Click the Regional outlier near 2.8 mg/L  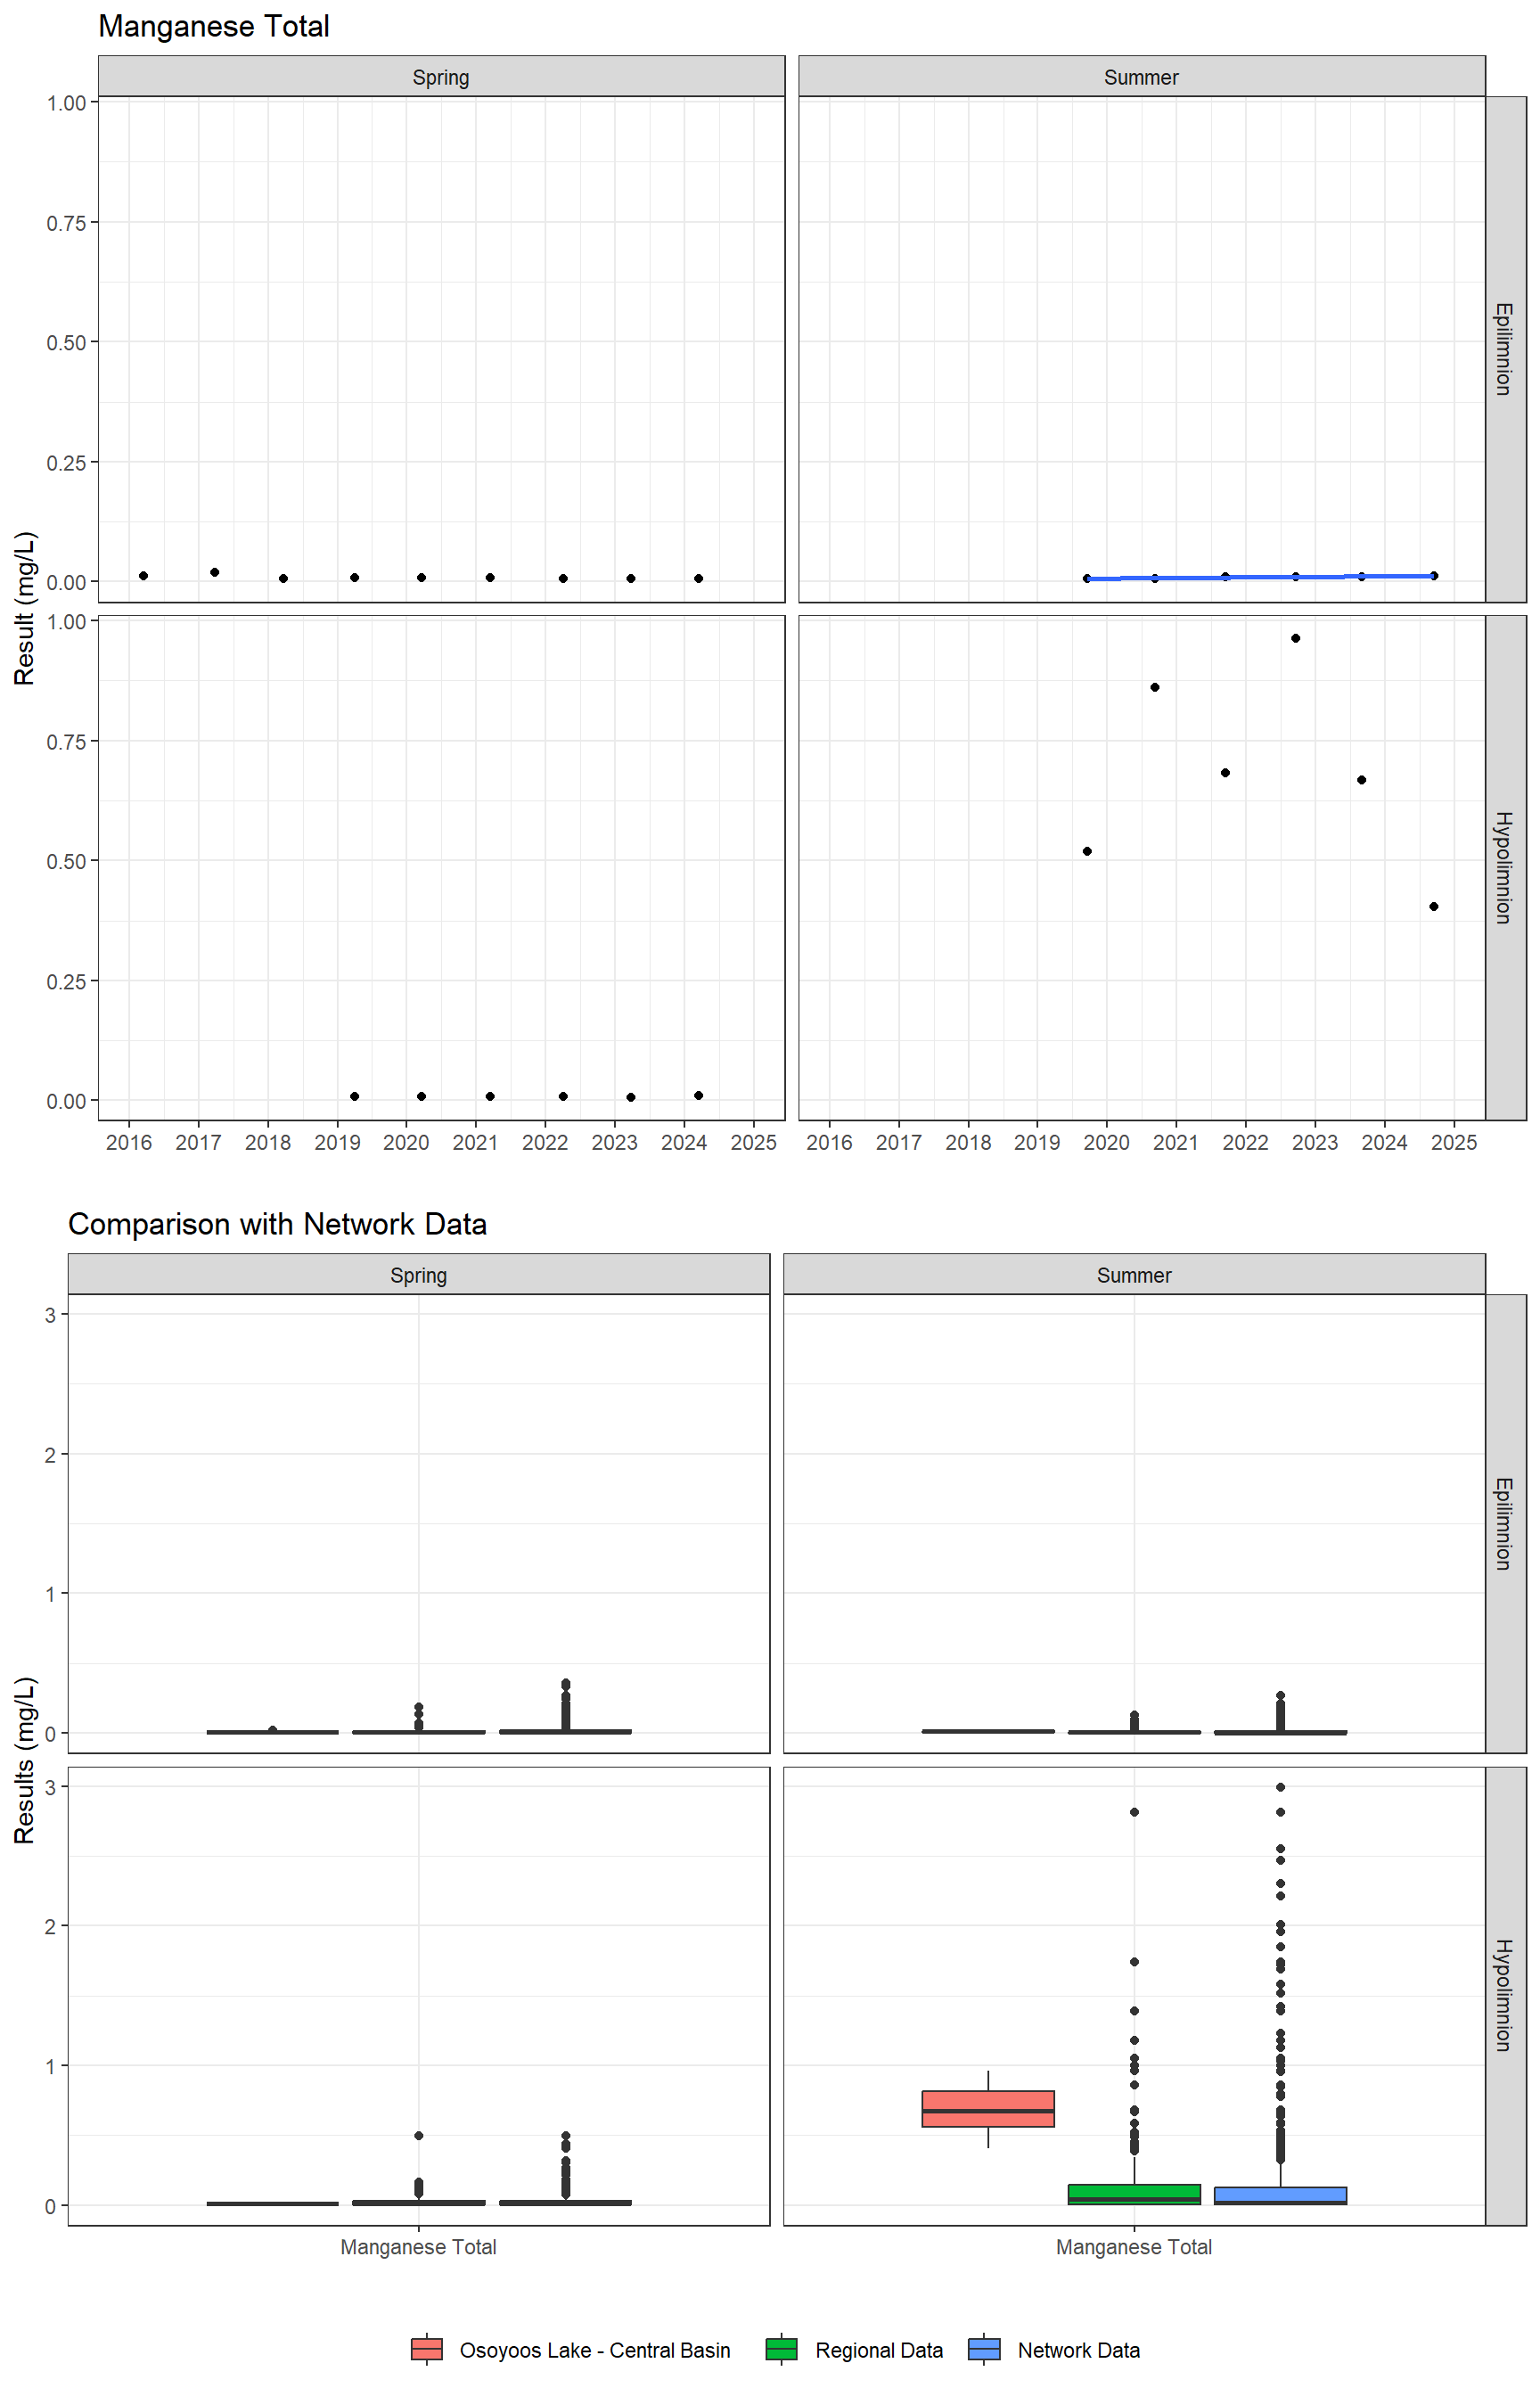coord(1134,1812)
